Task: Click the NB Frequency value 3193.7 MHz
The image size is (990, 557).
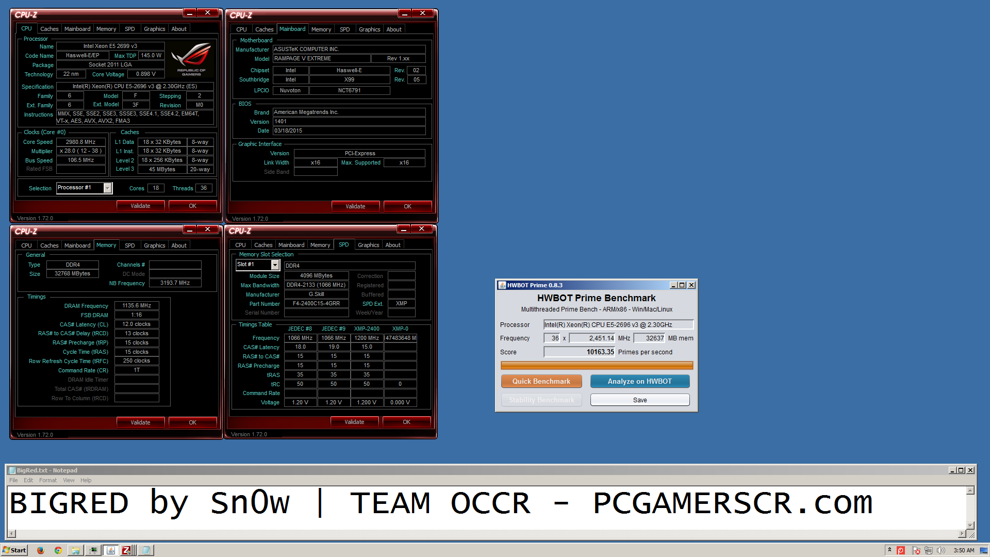Action: pos(175,283)
